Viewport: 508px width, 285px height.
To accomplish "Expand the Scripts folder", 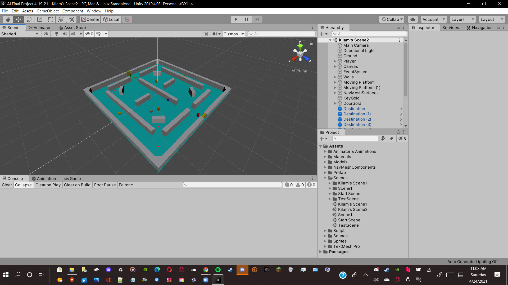I will (325, 231).
